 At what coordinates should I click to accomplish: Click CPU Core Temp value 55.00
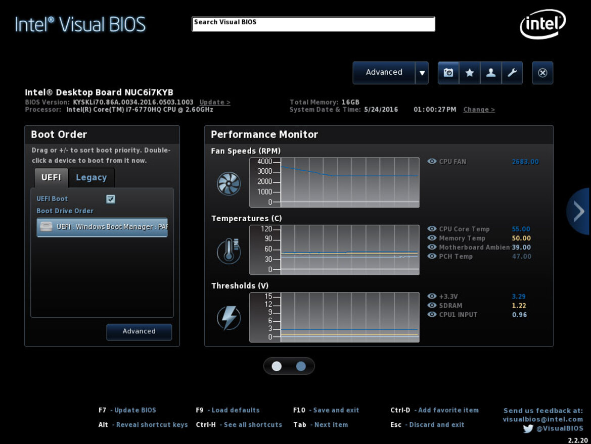coord(521,229)
